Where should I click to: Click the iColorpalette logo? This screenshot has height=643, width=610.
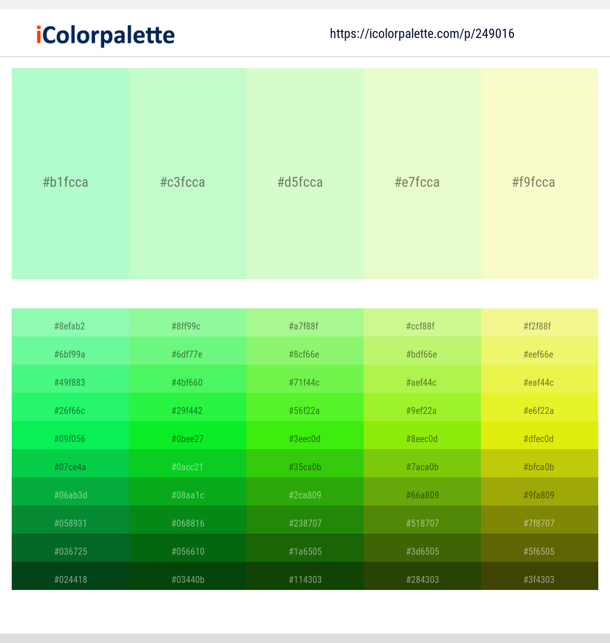[106, 35]
